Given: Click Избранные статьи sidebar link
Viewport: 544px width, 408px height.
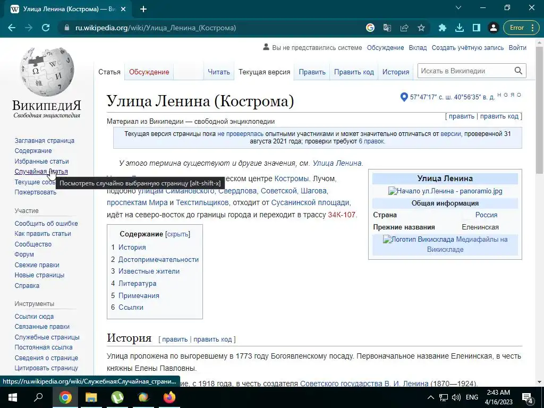Looking at the screenshot, I should point(41,161).
